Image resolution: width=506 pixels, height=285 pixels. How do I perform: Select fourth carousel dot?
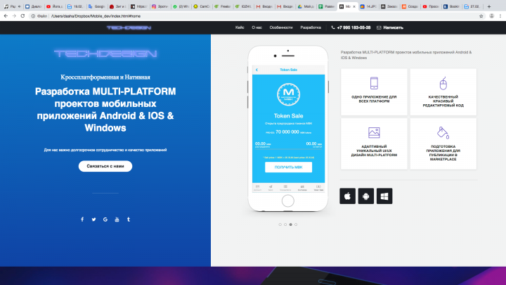tap(296, 224)
